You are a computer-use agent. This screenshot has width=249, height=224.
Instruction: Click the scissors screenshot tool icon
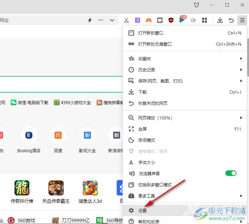pyautogui.click(x=126, y=20)
